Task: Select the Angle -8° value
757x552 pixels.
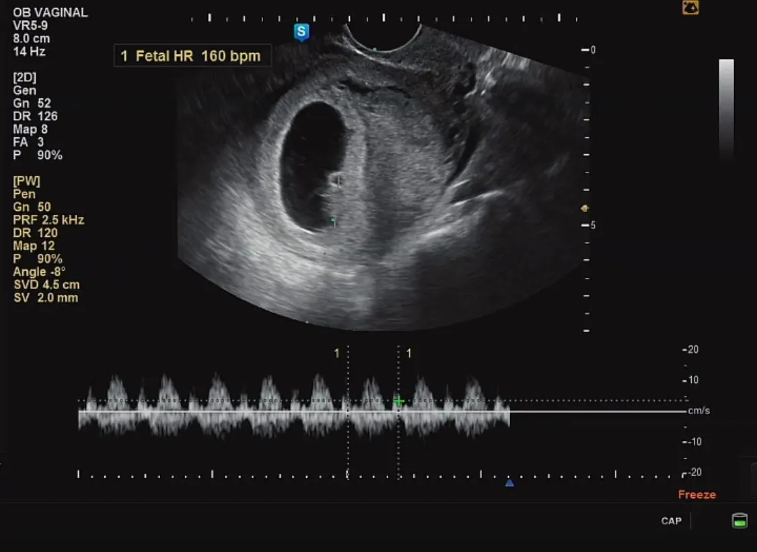Action: coord(39,272)
